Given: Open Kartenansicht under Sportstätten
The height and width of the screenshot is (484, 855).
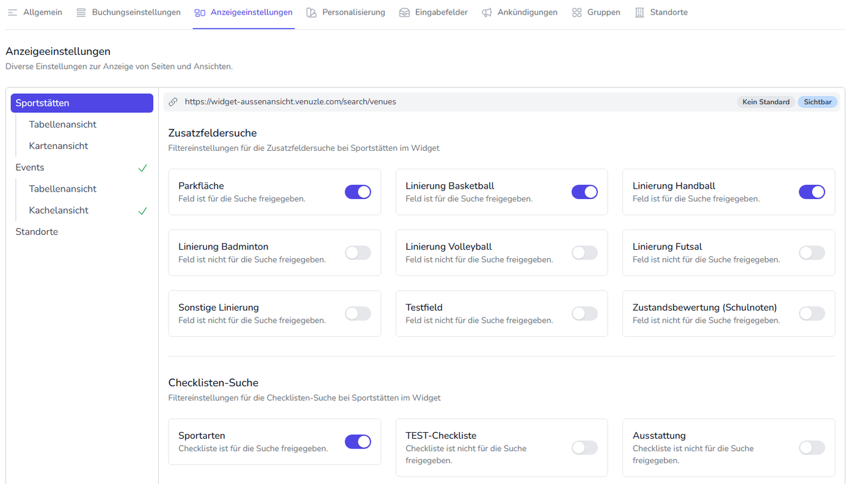Looking at the screenshot, I should click(x=59, y=146).
